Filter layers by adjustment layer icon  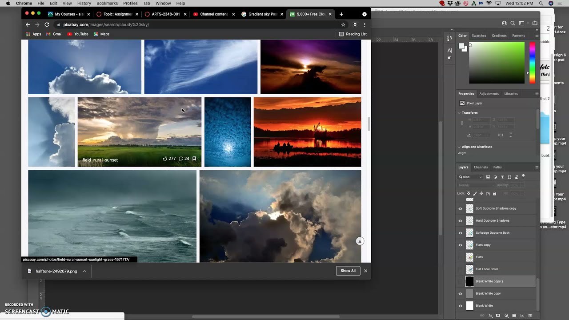pos(495,177)
